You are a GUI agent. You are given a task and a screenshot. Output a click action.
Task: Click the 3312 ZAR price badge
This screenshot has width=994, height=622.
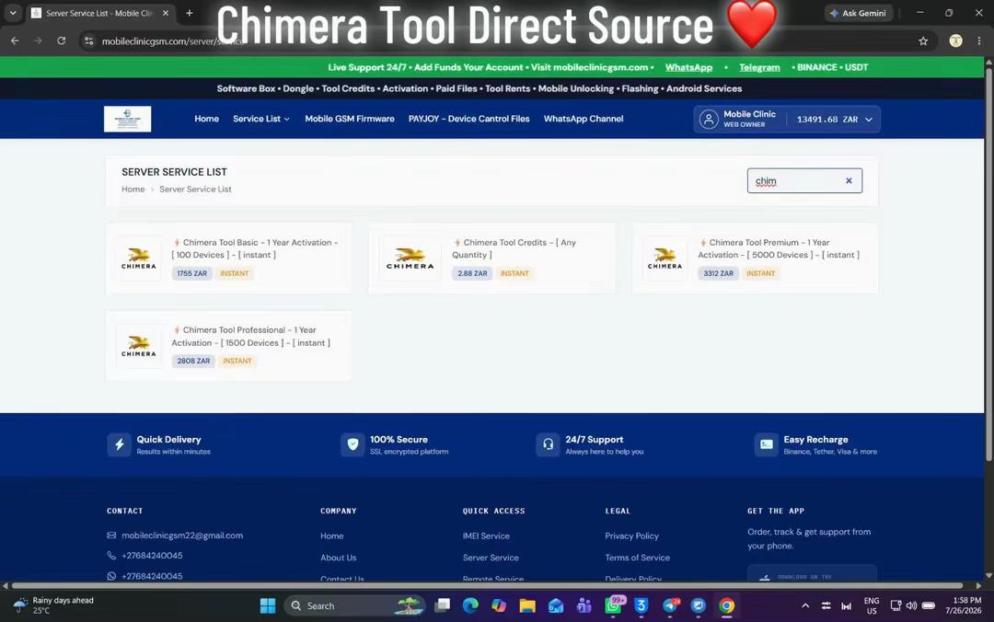click(x=718, y=273)
